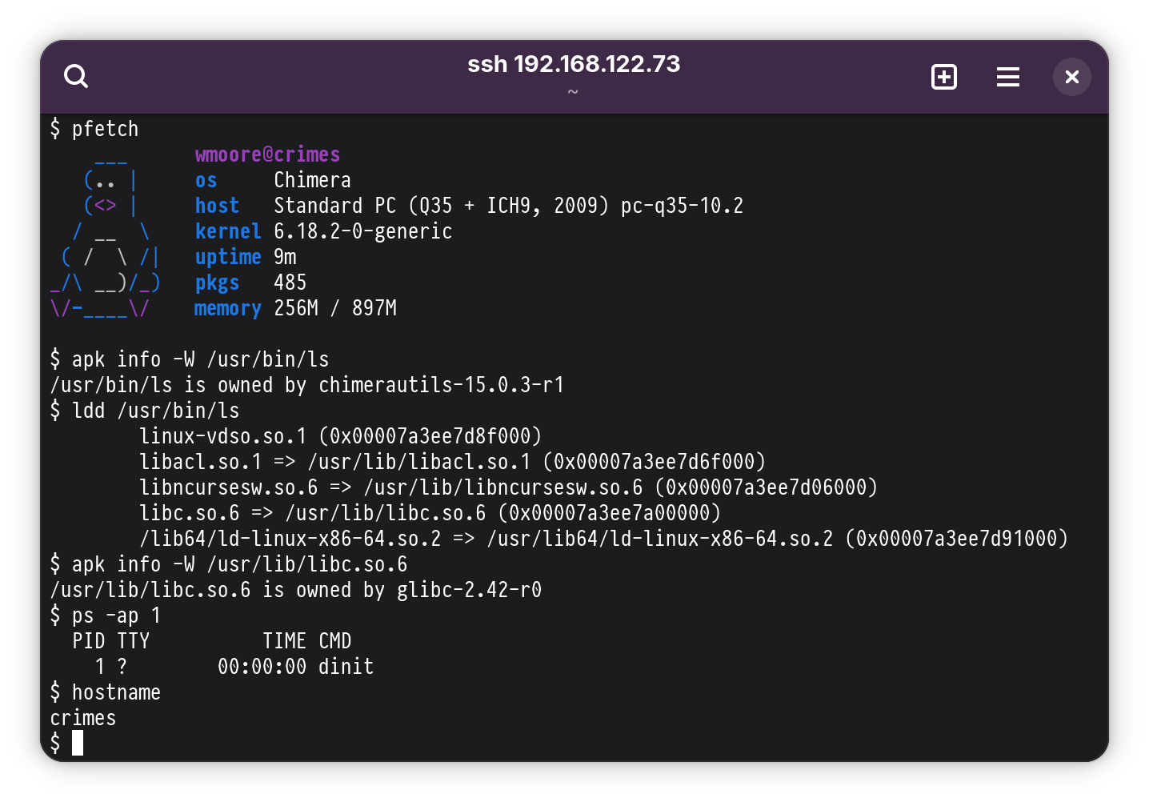Click the 'ps -ap 1' command line
The width and height of the screenshot is (1149, 802).
pyautogui.click(x=116, y=616)
